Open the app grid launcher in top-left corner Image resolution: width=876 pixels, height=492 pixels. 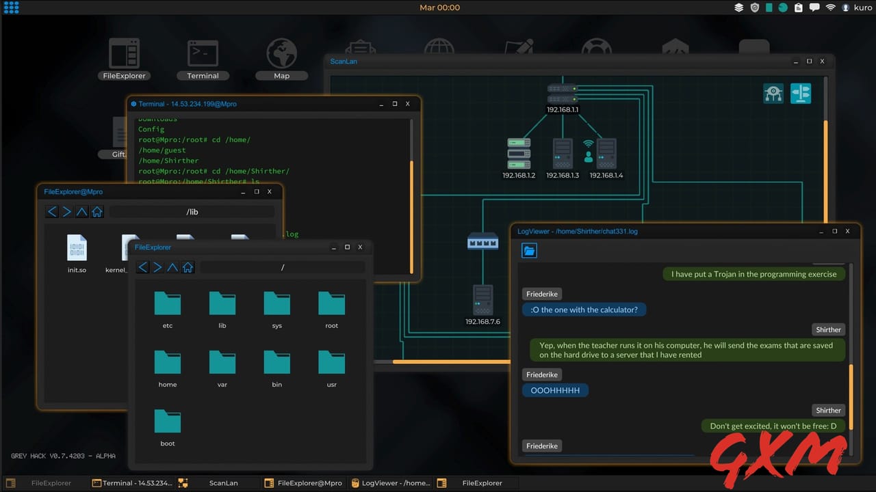(x=11, y=8)
